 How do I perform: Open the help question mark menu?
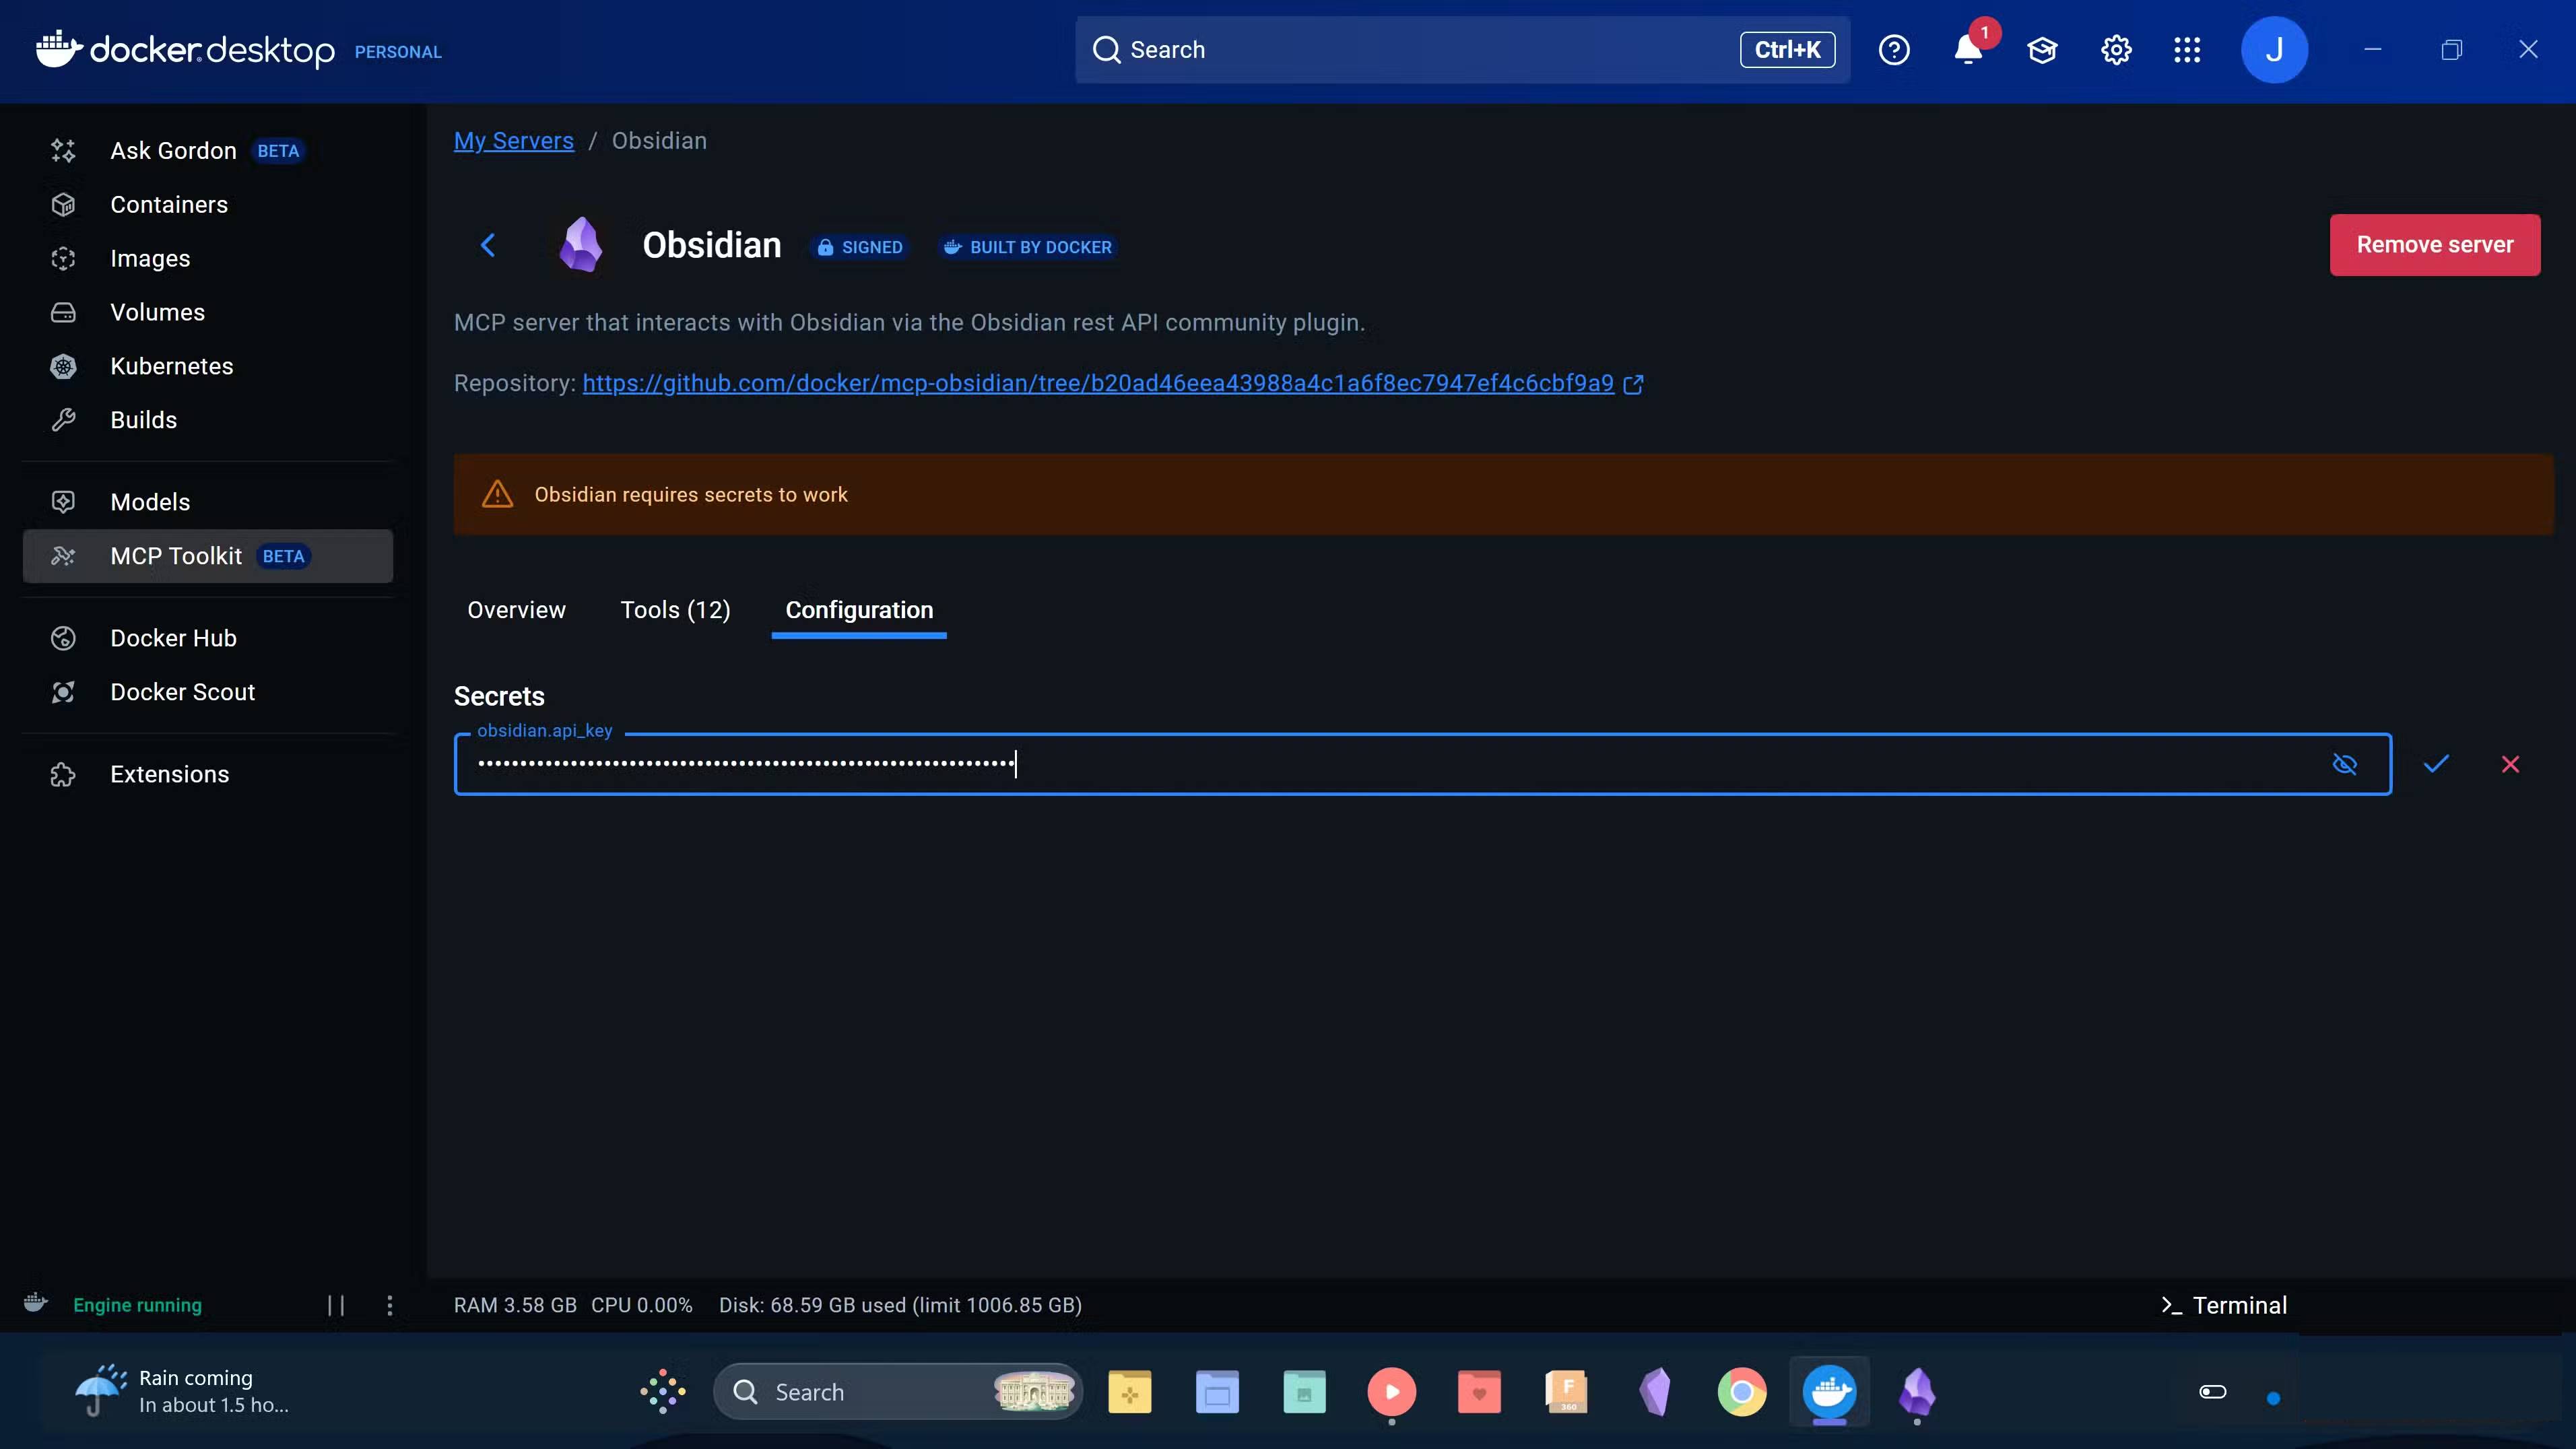1893,49
